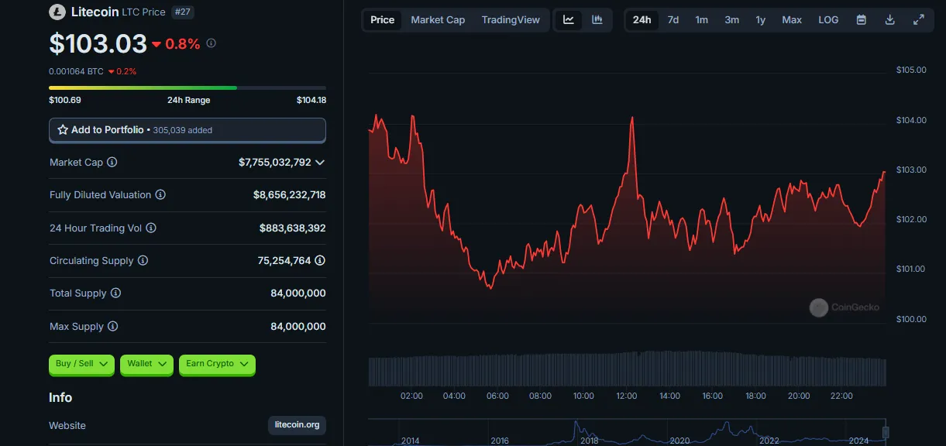Open the 24 Hour Trading Vol info icon
This screenshot has width=946, height=446.
(151, 228)
